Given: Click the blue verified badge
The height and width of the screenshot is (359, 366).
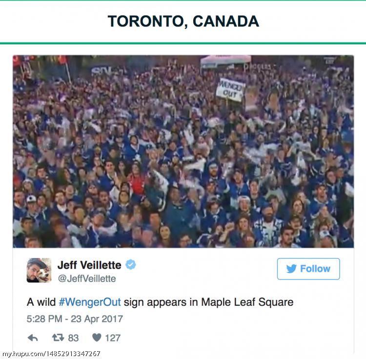Looking at the screenshot, I should (131, 265).
